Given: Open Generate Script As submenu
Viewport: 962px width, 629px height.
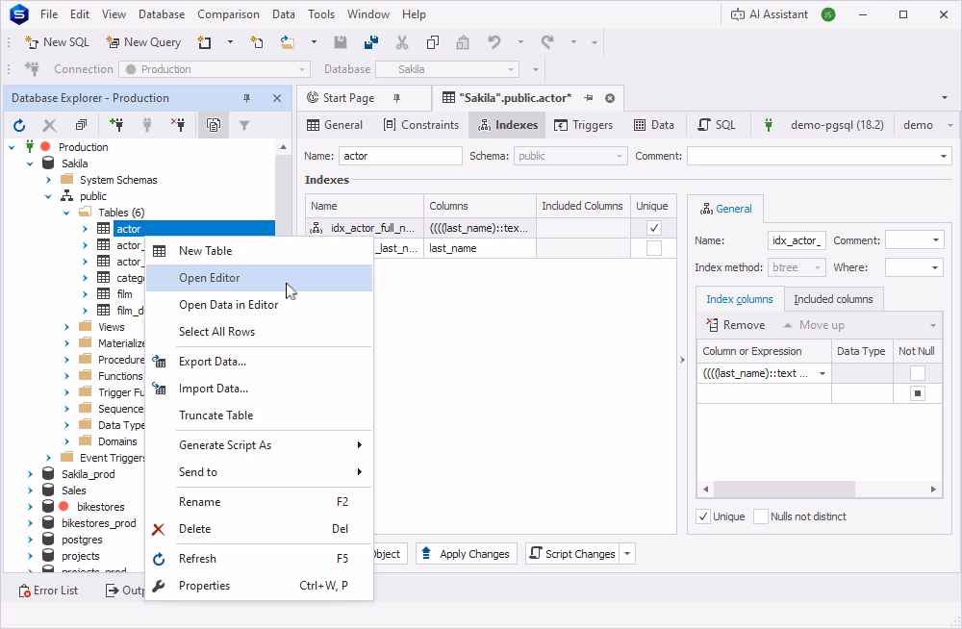Looking at the screenshot, I should [259, 445].
